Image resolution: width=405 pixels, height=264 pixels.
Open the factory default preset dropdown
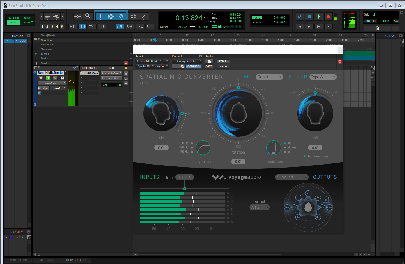(187, 61)
